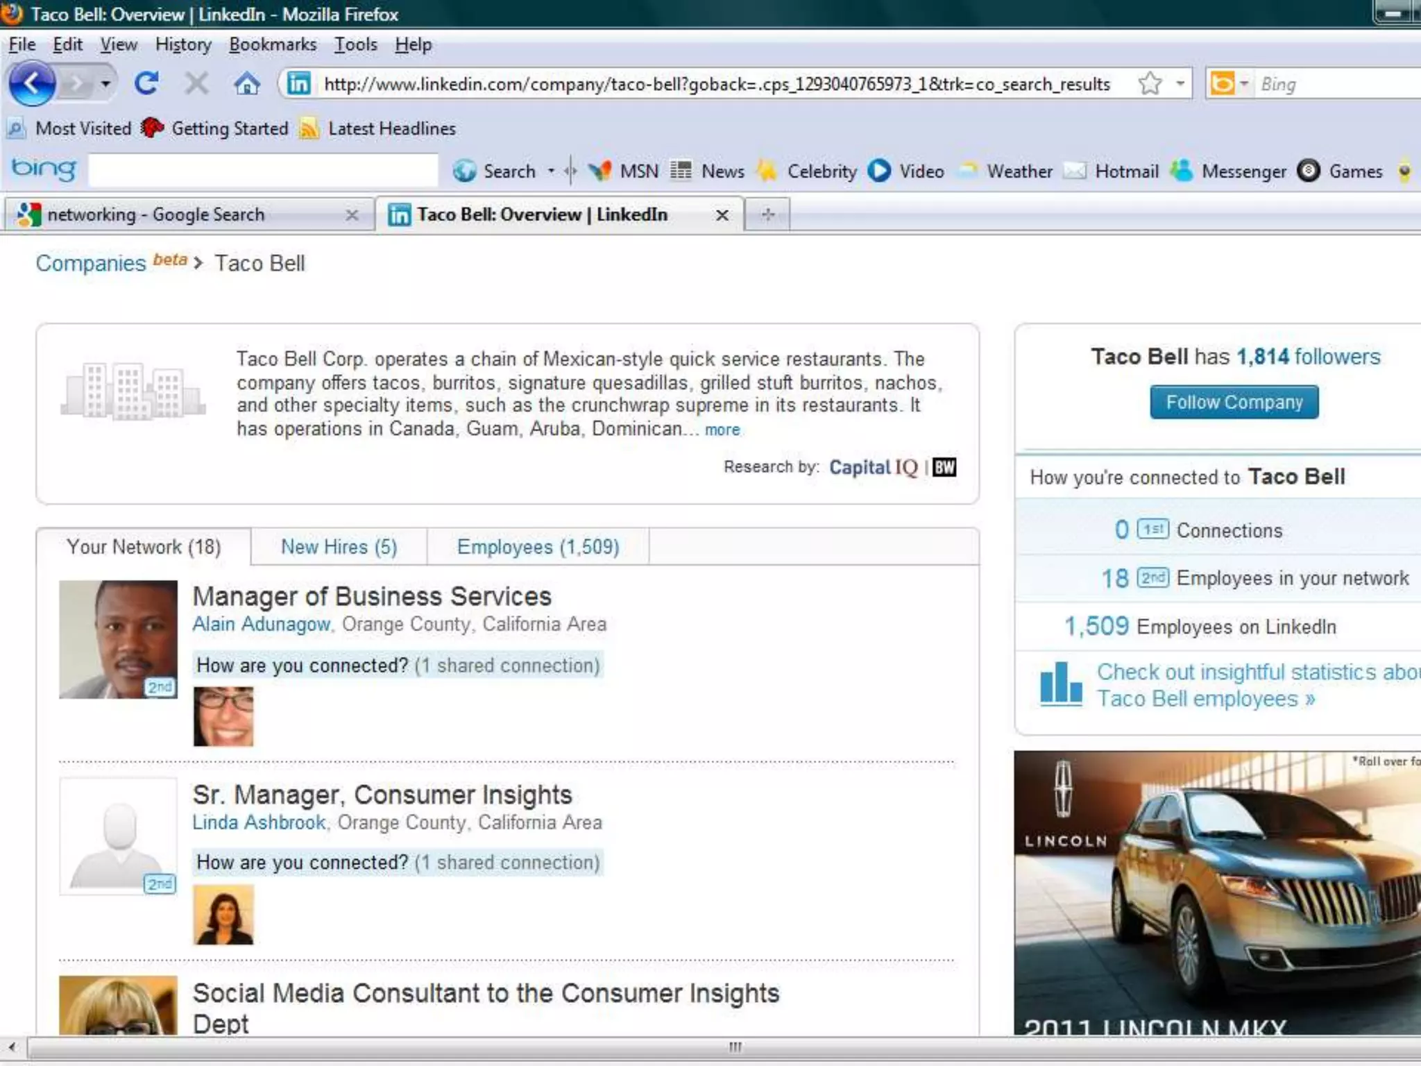Click Alain Adunagow's profile photo
The width and height of the screenshot is (1421, 1066).
[x=118, y=639]
